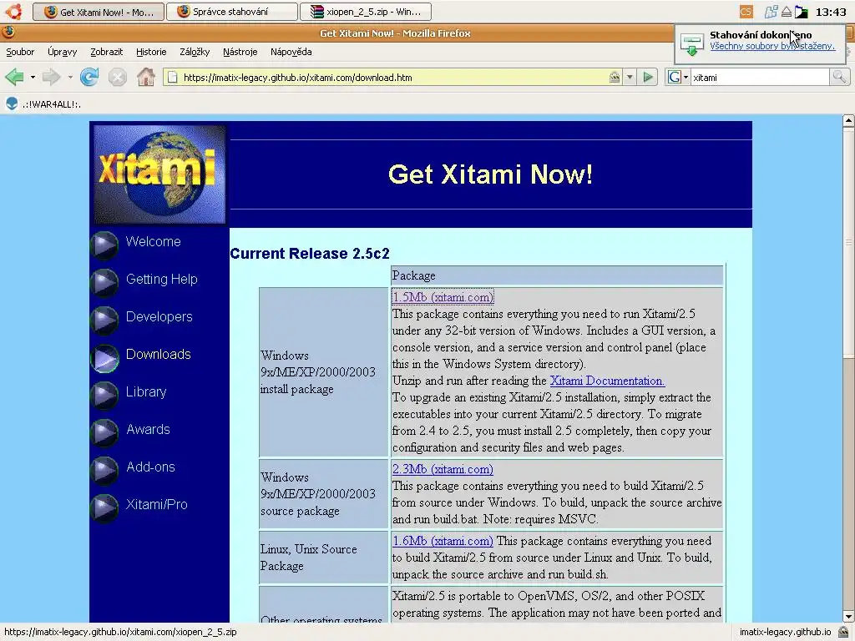The height and width of the screenshot is (641, 855).
Task: Reload the current page
Action: coord(89,77)
